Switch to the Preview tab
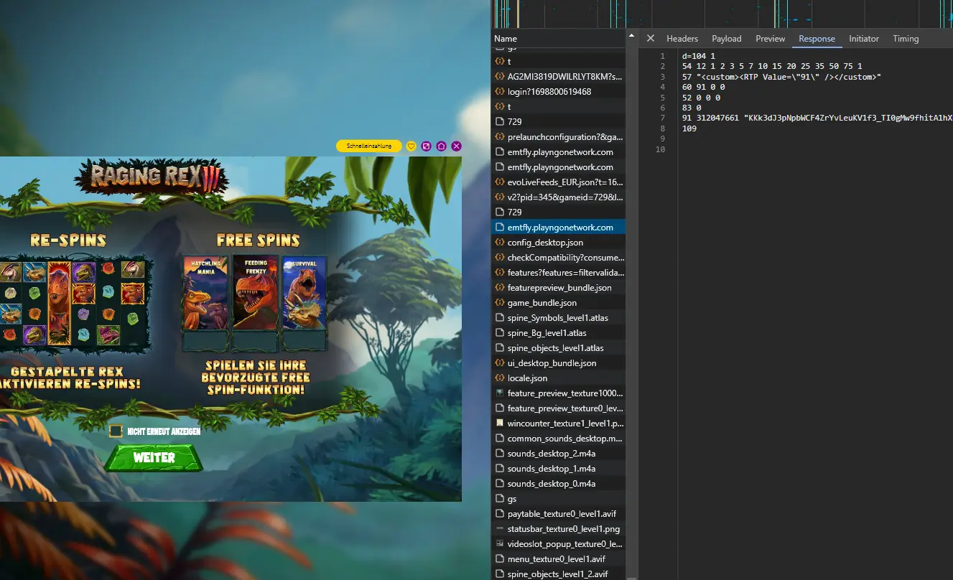The image size is (953, 580). 770,39
